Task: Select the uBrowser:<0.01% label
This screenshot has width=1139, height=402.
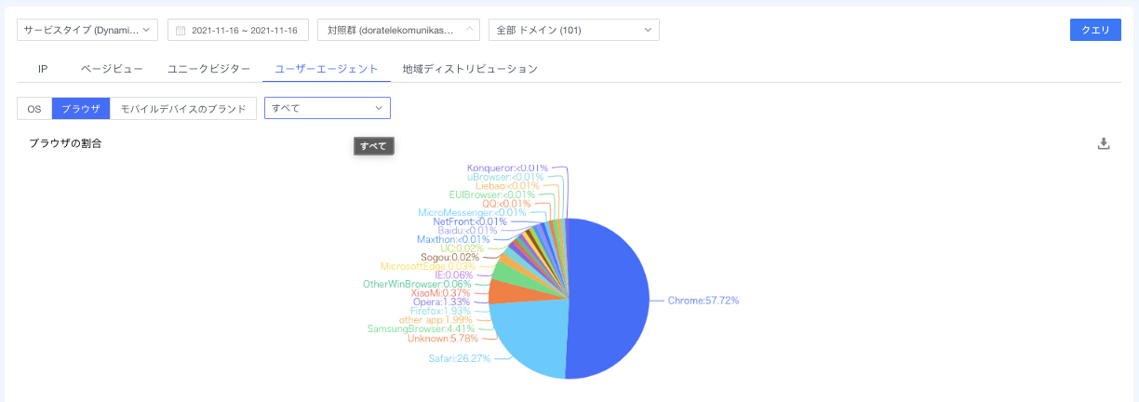Action: pyautogui.click(x=506, y=177)
